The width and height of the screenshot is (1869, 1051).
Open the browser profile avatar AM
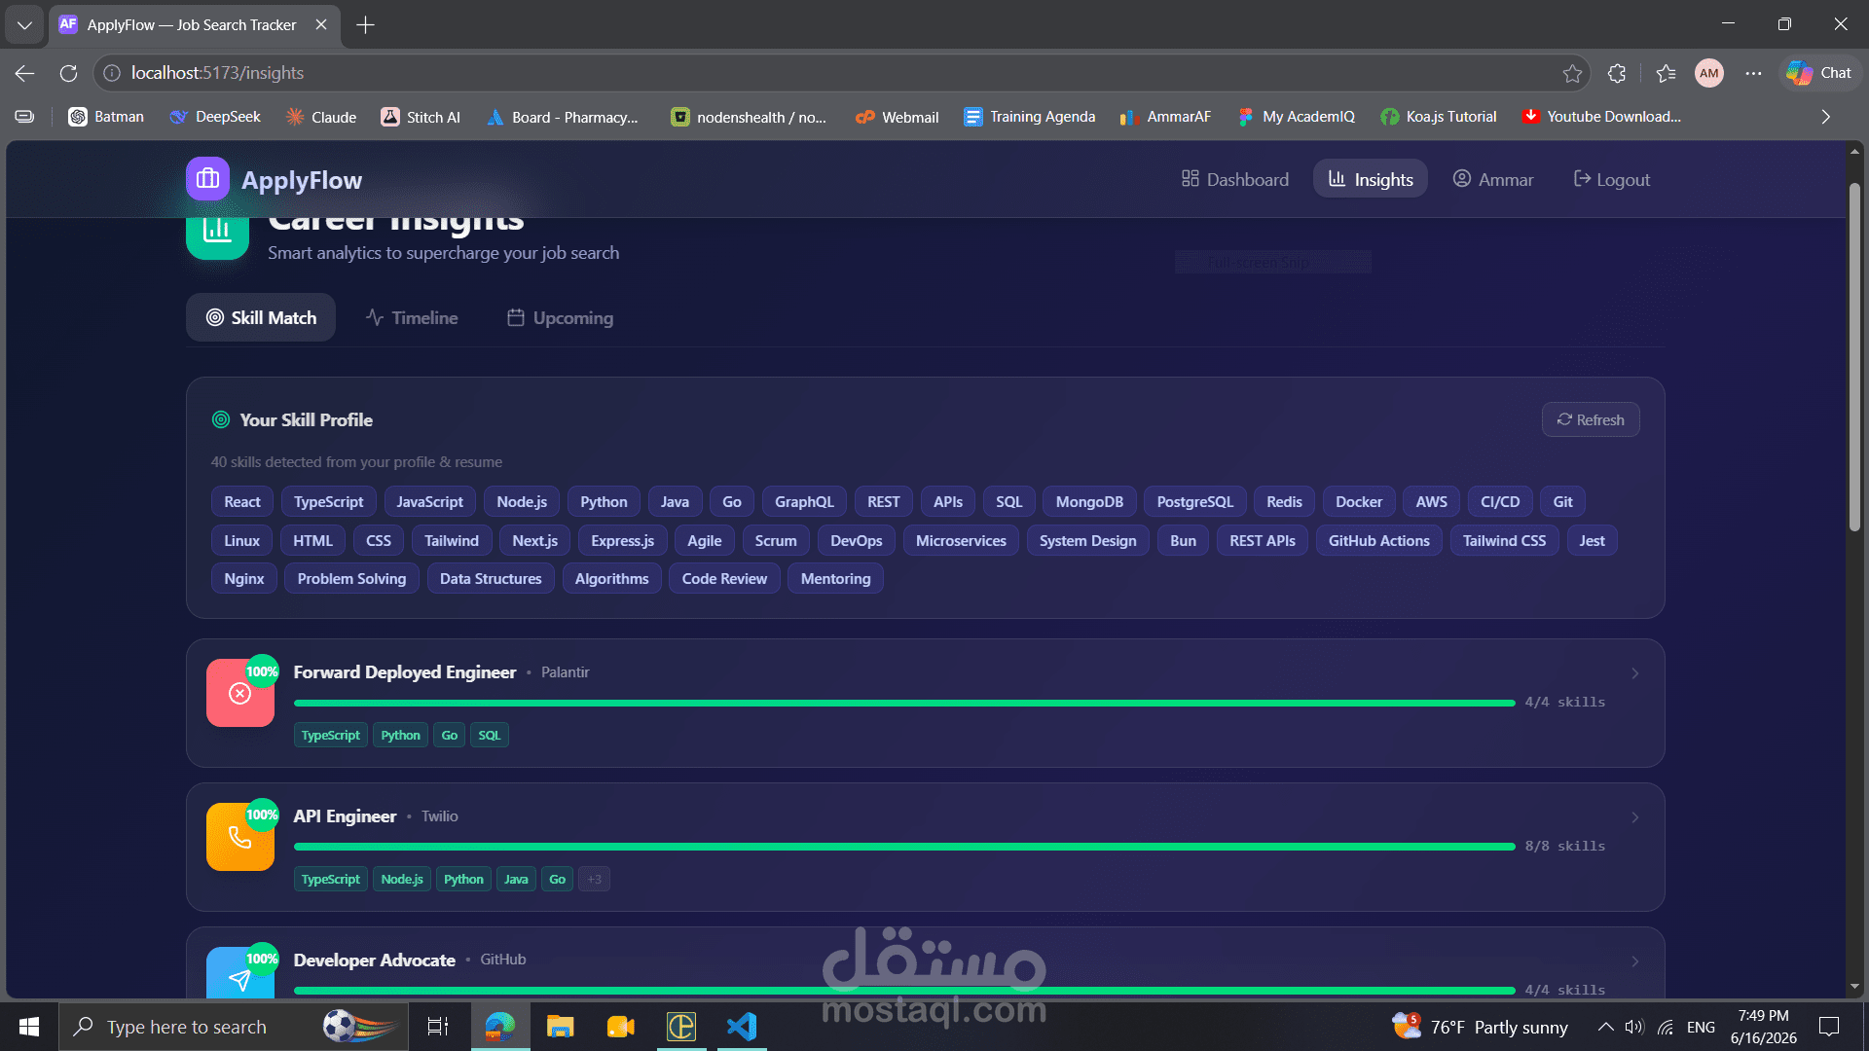pyautogui.click(x=1709, y=73)
